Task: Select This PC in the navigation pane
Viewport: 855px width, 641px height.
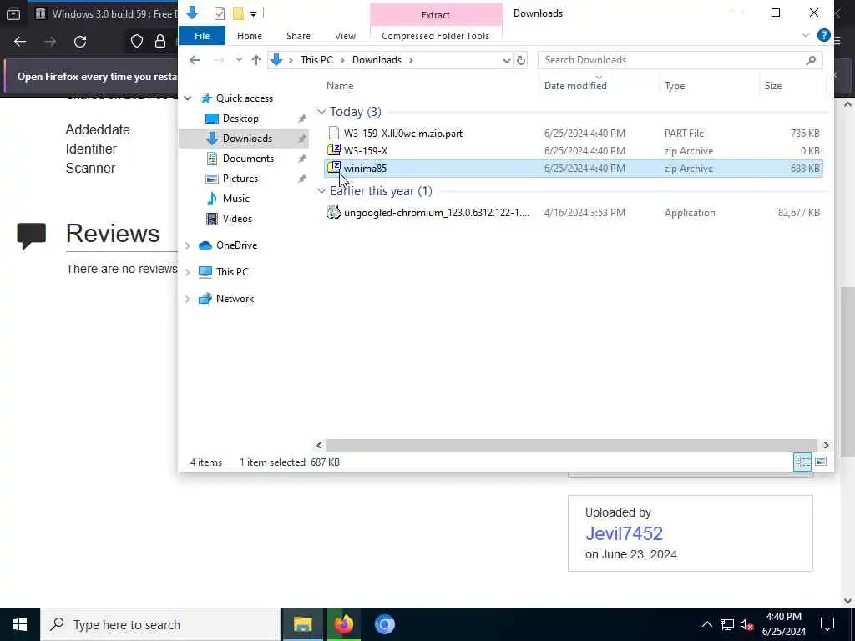Action: (x=232, y=272)
